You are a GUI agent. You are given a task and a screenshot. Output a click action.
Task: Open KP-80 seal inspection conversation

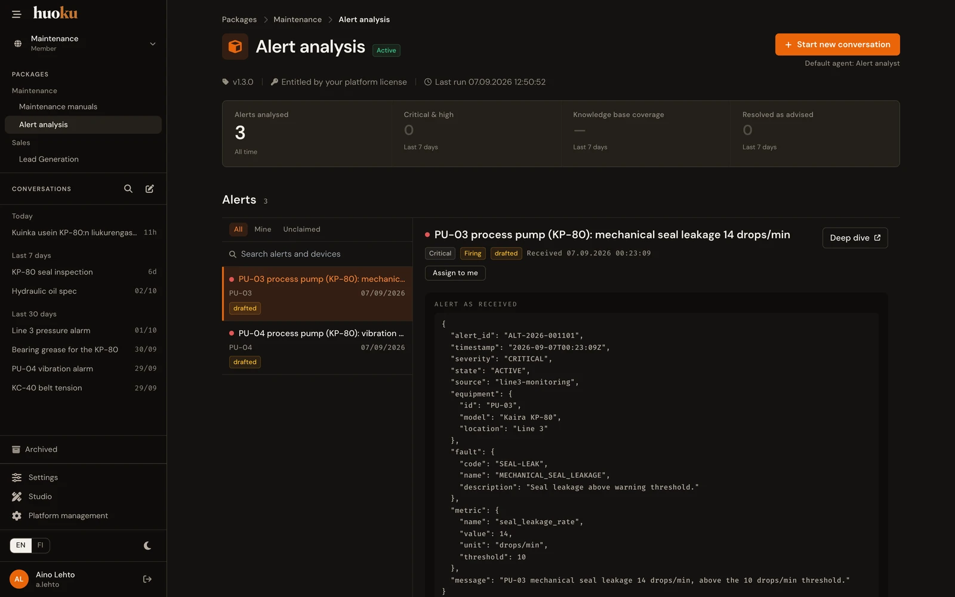(x=84, y=272)
